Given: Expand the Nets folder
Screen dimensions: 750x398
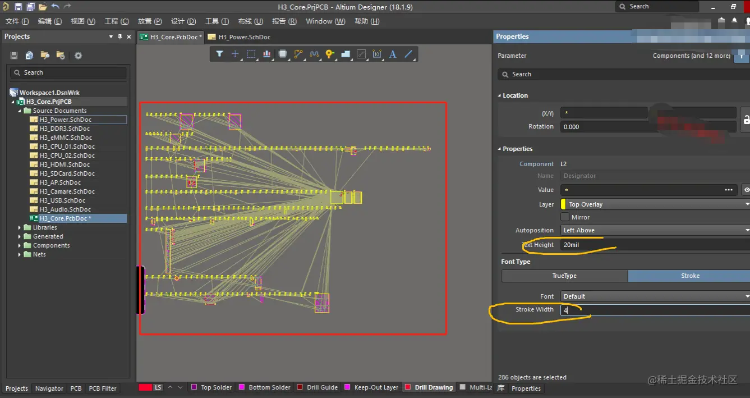Looking at the screenshot, I should pos(20,254).
